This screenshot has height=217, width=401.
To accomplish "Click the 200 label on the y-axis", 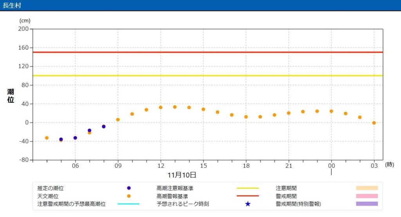I will [x=23, y=29].
